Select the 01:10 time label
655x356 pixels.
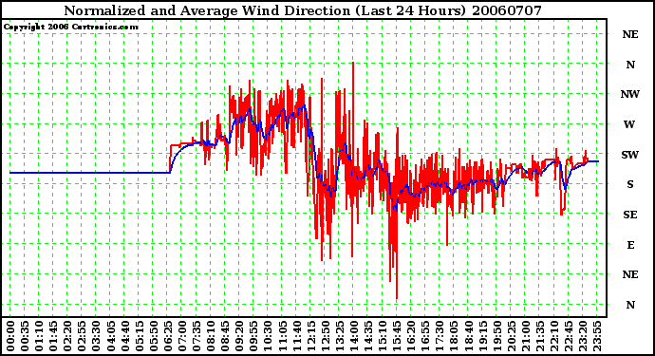pyautogui.click(x=39, y=336)
